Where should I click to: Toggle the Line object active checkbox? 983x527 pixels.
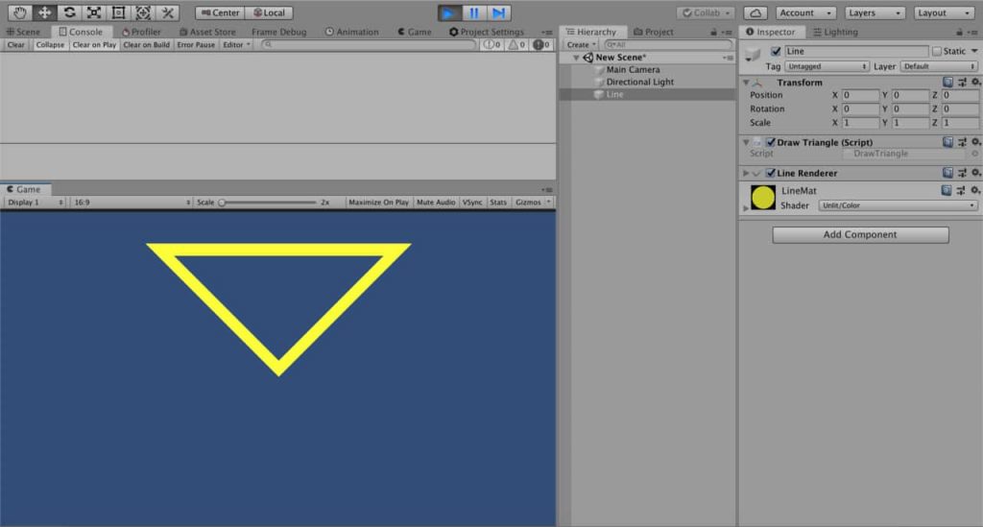[776, 51]
